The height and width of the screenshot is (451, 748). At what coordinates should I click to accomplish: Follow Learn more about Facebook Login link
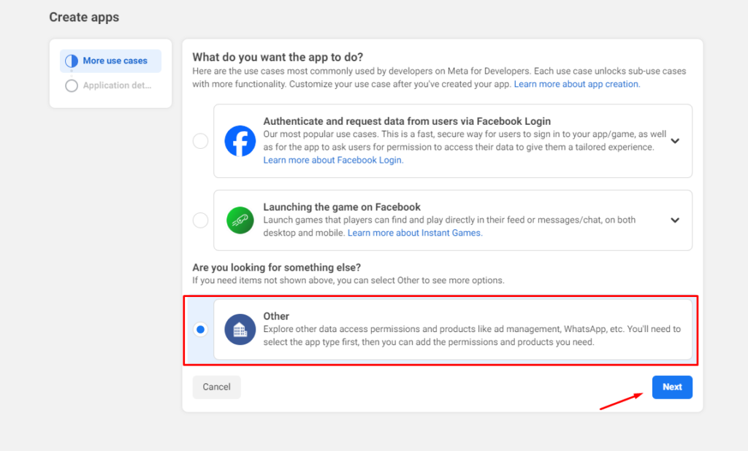coord(332,160)
